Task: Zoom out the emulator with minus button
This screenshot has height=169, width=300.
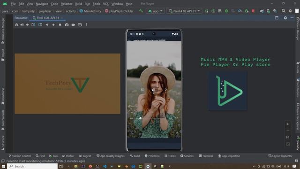Action: pyautogui.click(x=288, y=131)
